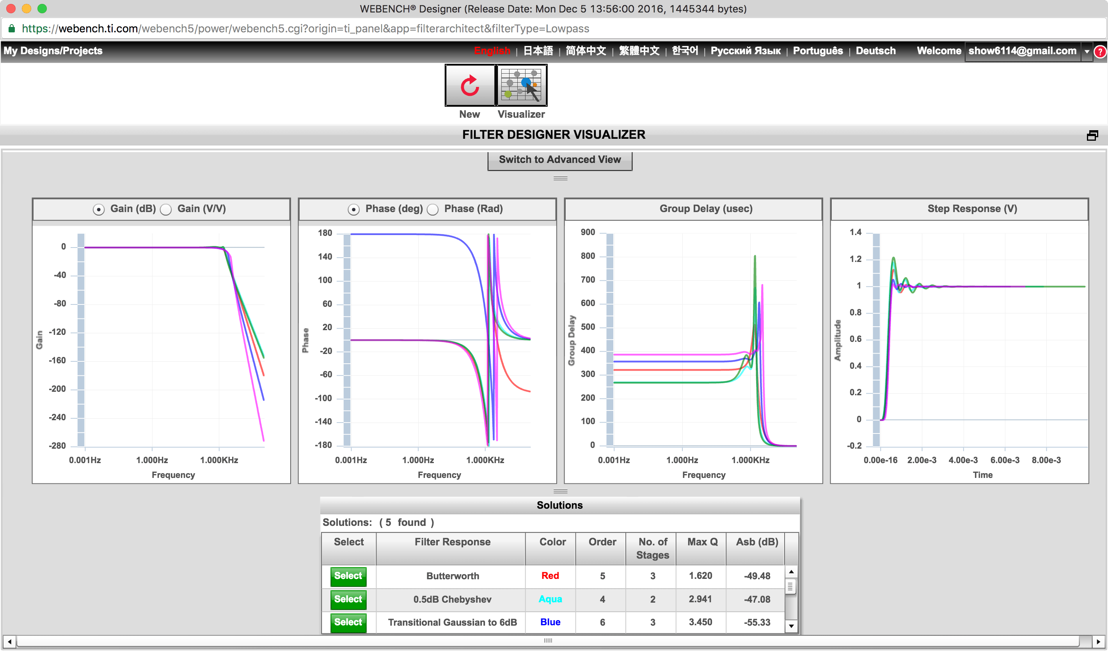Image resolution: width=1108 pixels, height=651 pixels.
Task: Select the Phase (Rad) radio button
Action: pos(433,210)
